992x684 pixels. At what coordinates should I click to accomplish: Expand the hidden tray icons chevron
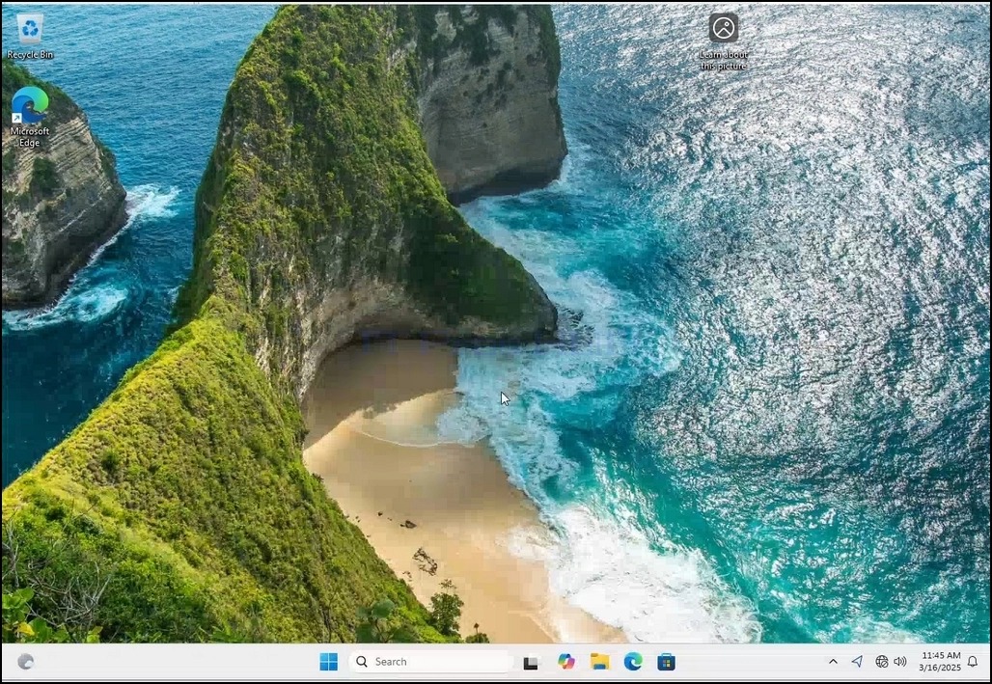833,662
